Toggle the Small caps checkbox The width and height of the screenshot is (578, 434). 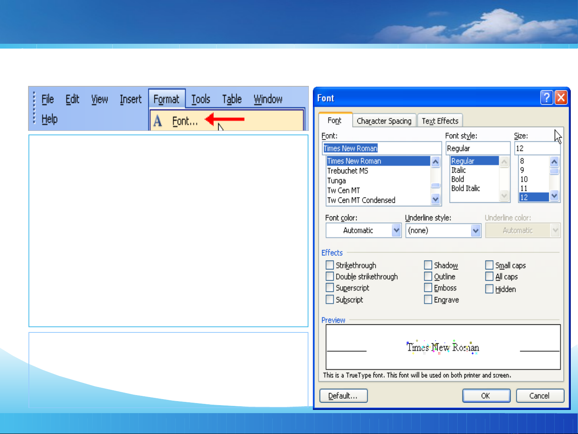489,265
